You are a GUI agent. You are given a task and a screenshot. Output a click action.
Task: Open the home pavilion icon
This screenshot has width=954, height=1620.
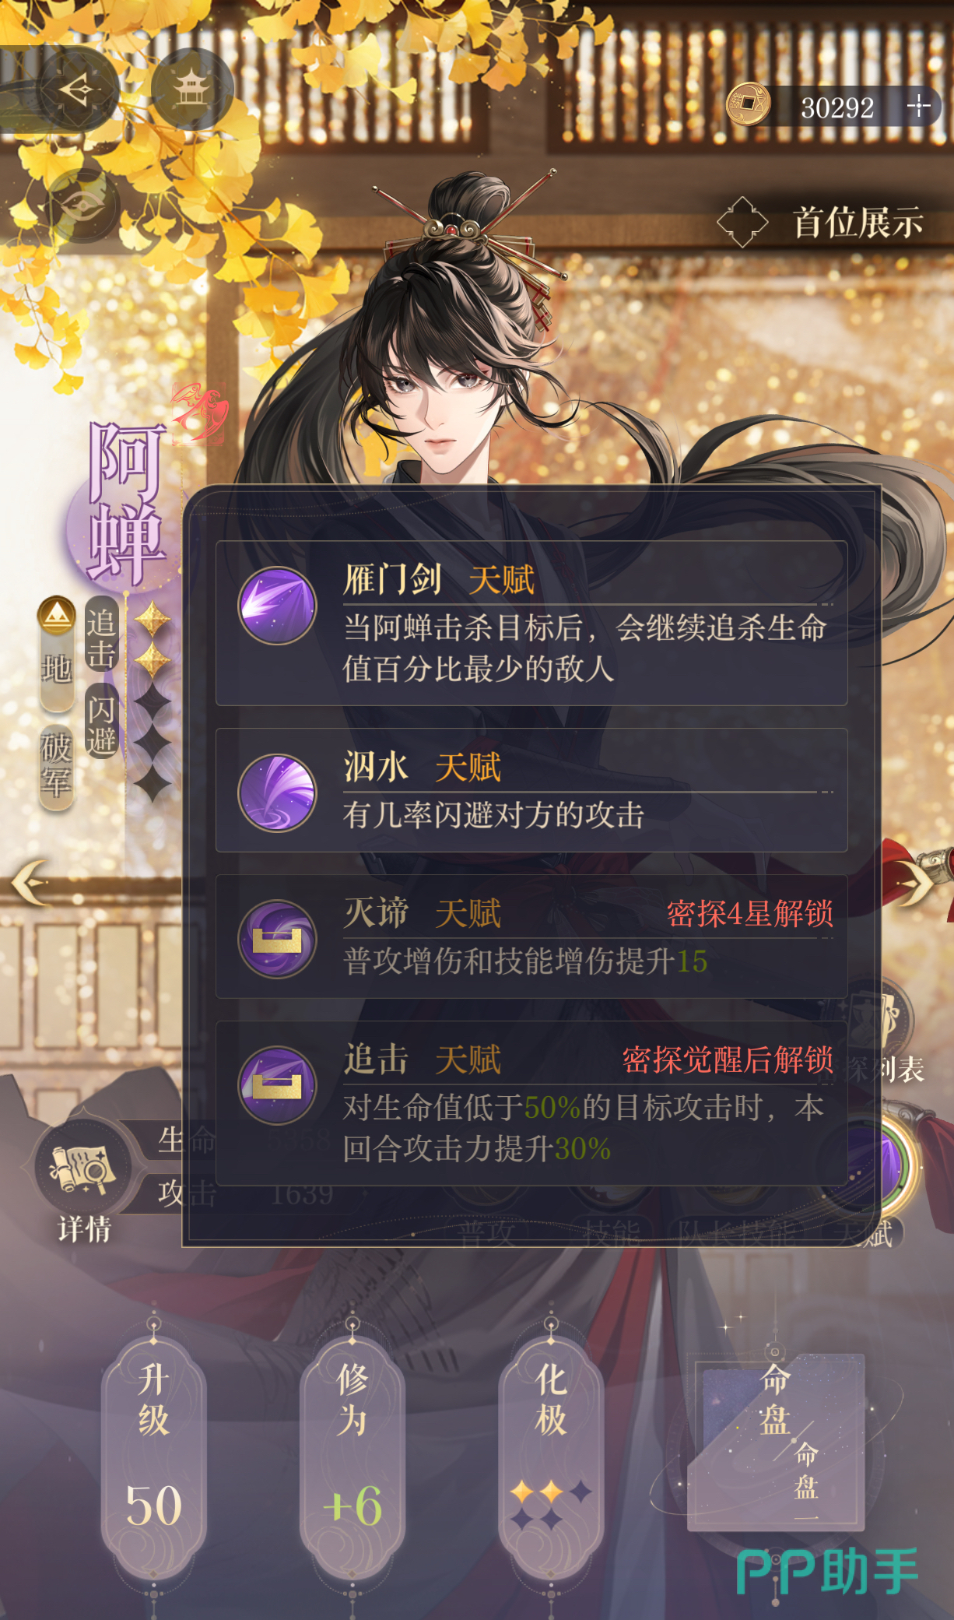point(191,90)
